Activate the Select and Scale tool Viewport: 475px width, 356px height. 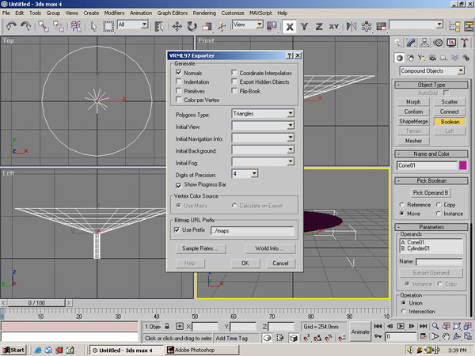click(207, 26)
